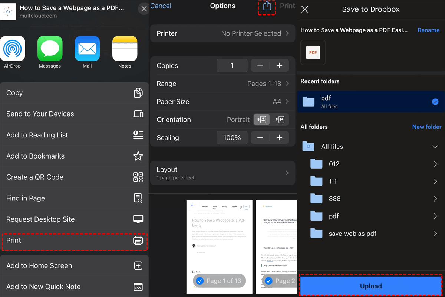Tap New folder link

tap(427, 127)
